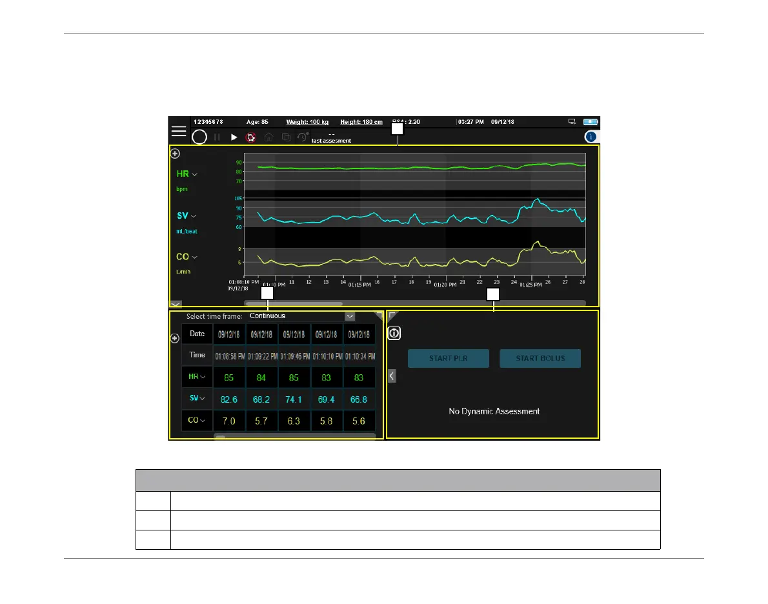Image resolution: width=768 pixels, height=604 pixels.
Task: Click patient ID 12346678
Action: point(208,122)
